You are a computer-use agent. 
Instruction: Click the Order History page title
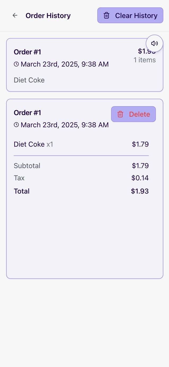[x=48, y=15]
